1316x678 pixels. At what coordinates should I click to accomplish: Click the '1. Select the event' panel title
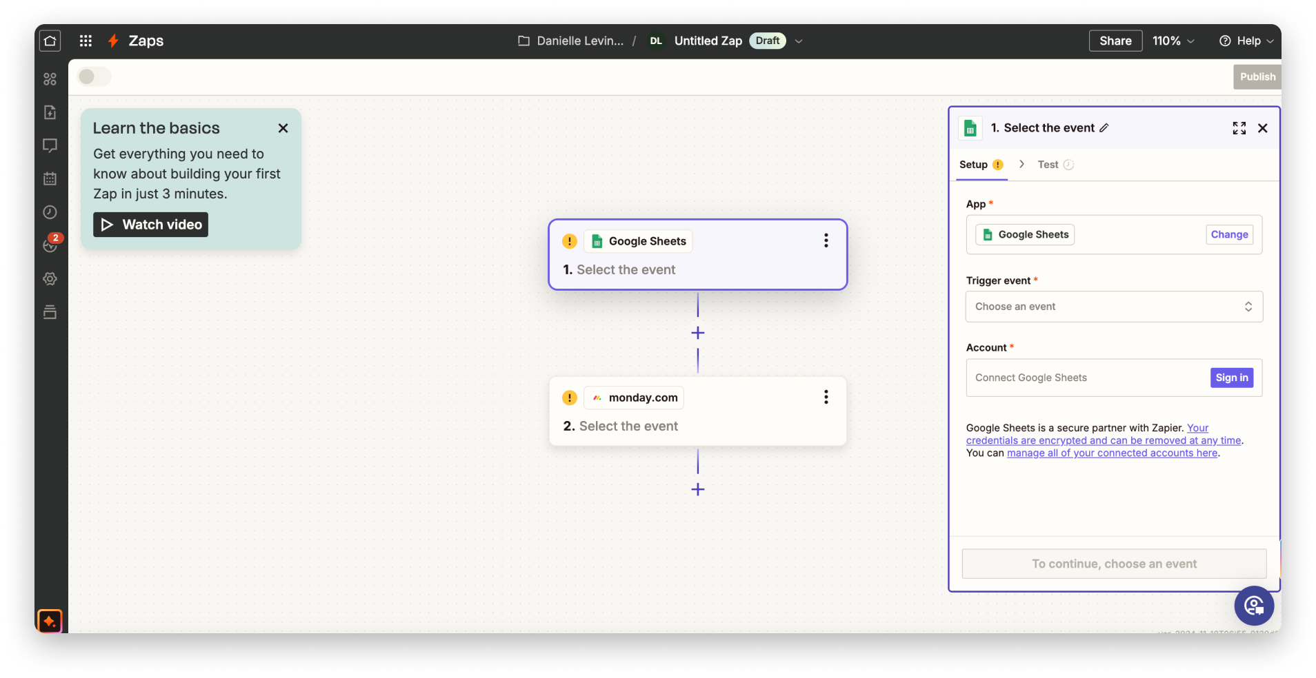pos(1042,127)
